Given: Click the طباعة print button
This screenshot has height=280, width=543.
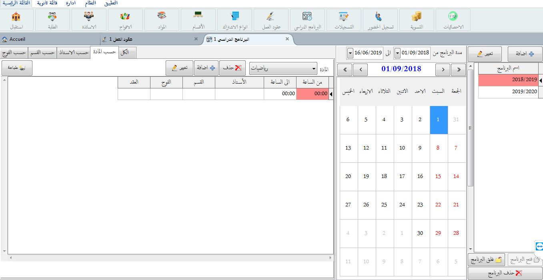Looking at the screenshot, I should click(17, 68).
